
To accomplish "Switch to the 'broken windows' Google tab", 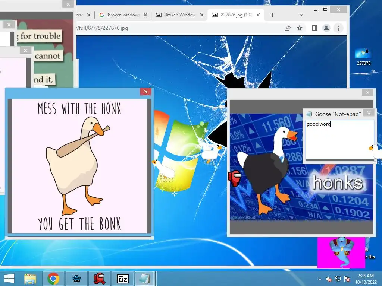I will [123, 15].
